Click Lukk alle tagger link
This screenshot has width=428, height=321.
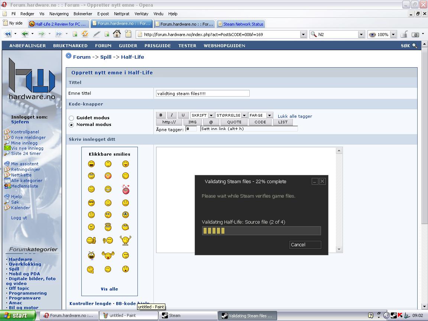click(x=295, y=116)
